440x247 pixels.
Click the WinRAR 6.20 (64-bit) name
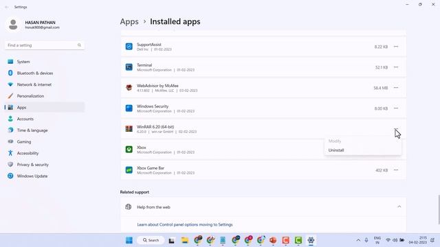click(155, 127)
